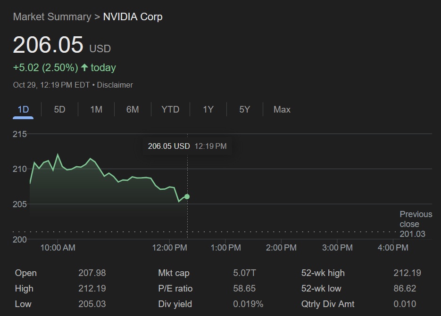Click the 206.05 USD chart tooltip
This screenshot has height=316, width=441.
tap(187, 146)
